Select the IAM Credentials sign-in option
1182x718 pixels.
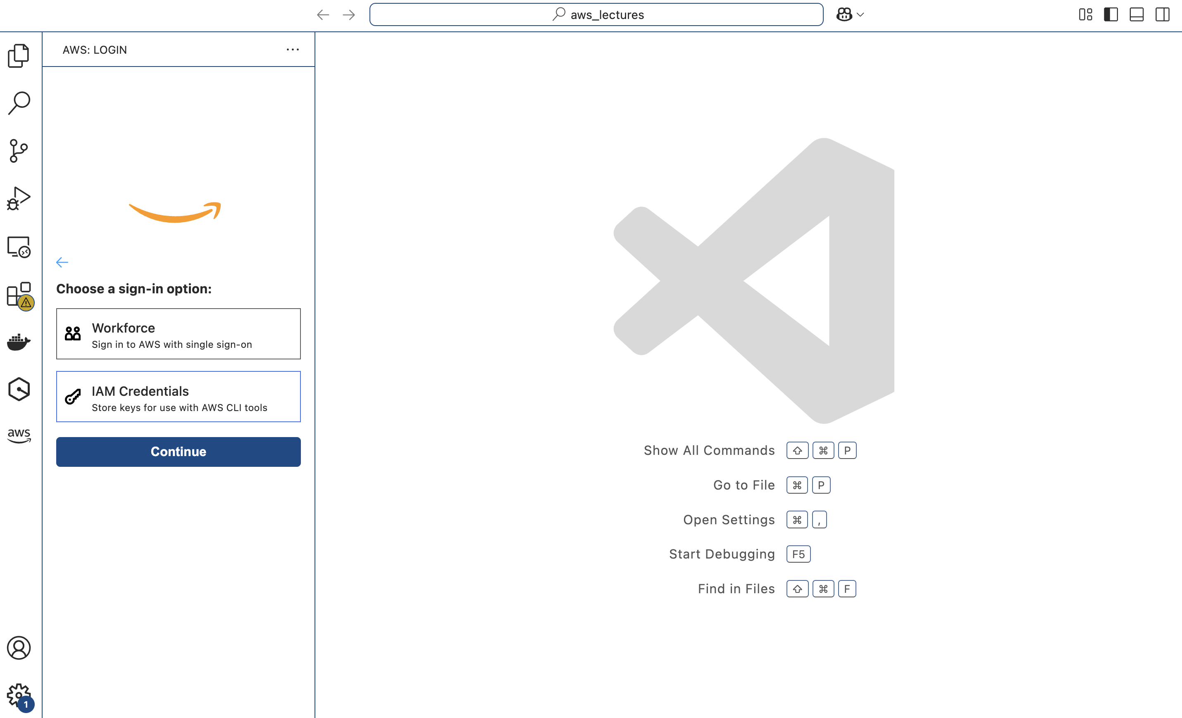pyautogui.click(x=179, y=397)
